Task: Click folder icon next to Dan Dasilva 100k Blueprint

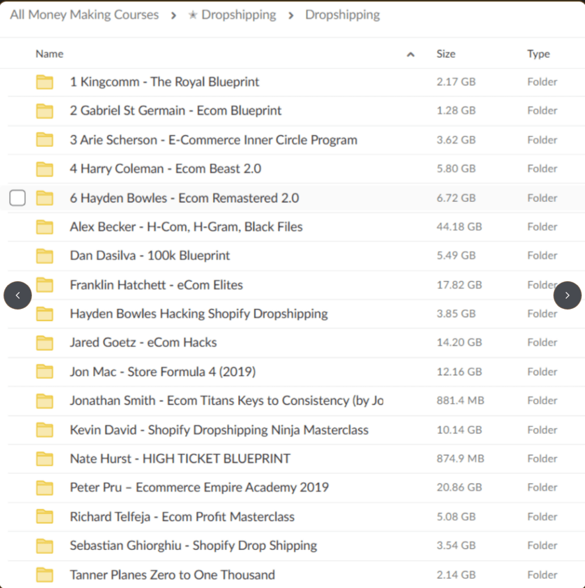Action: [x=44, y=256]
